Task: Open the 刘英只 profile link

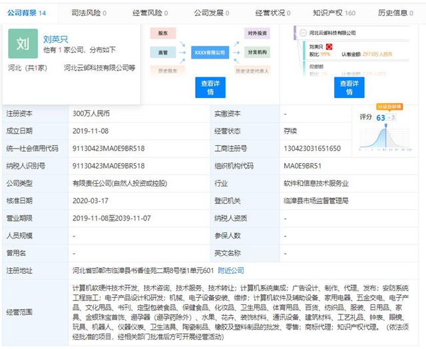Action: coord(55,39)
